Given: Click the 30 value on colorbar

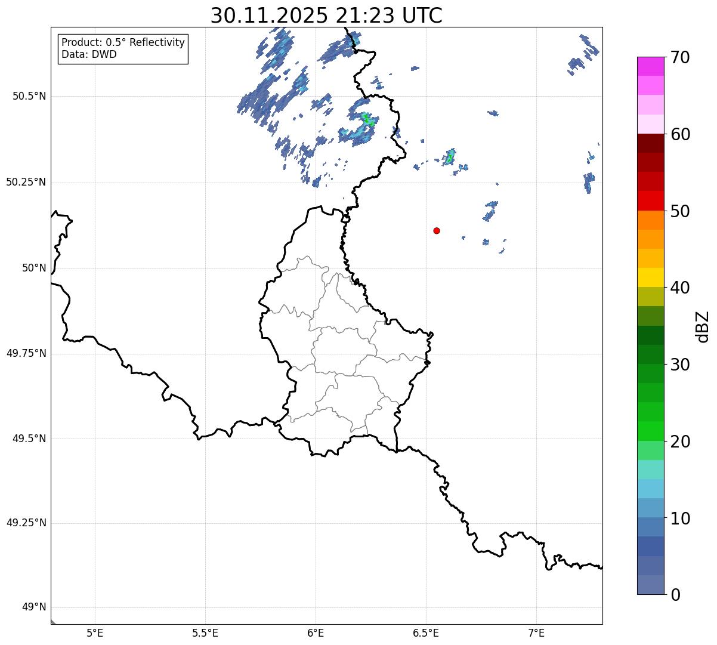Looking at the screenshot, I should coord(679,365).
